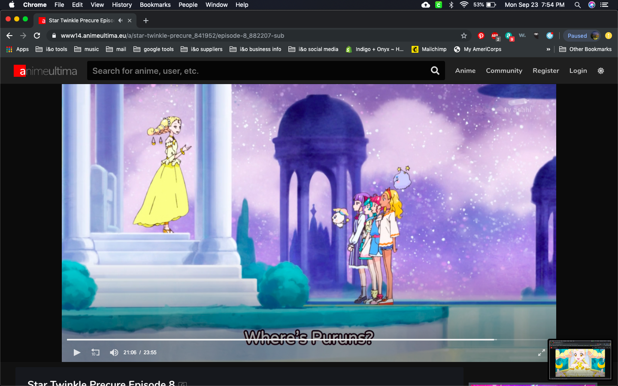The height and width of the screenshot is (386, 618).
Task: Open the Help menu
Action: click(242, 5)
